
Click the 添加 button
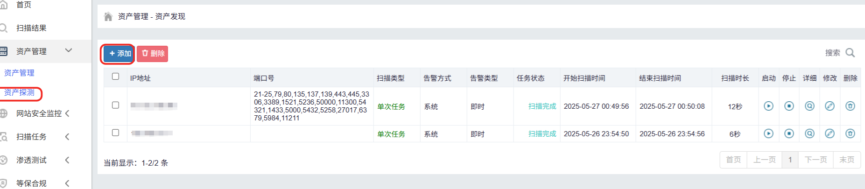pyautogui.click(x=120, y=54)
